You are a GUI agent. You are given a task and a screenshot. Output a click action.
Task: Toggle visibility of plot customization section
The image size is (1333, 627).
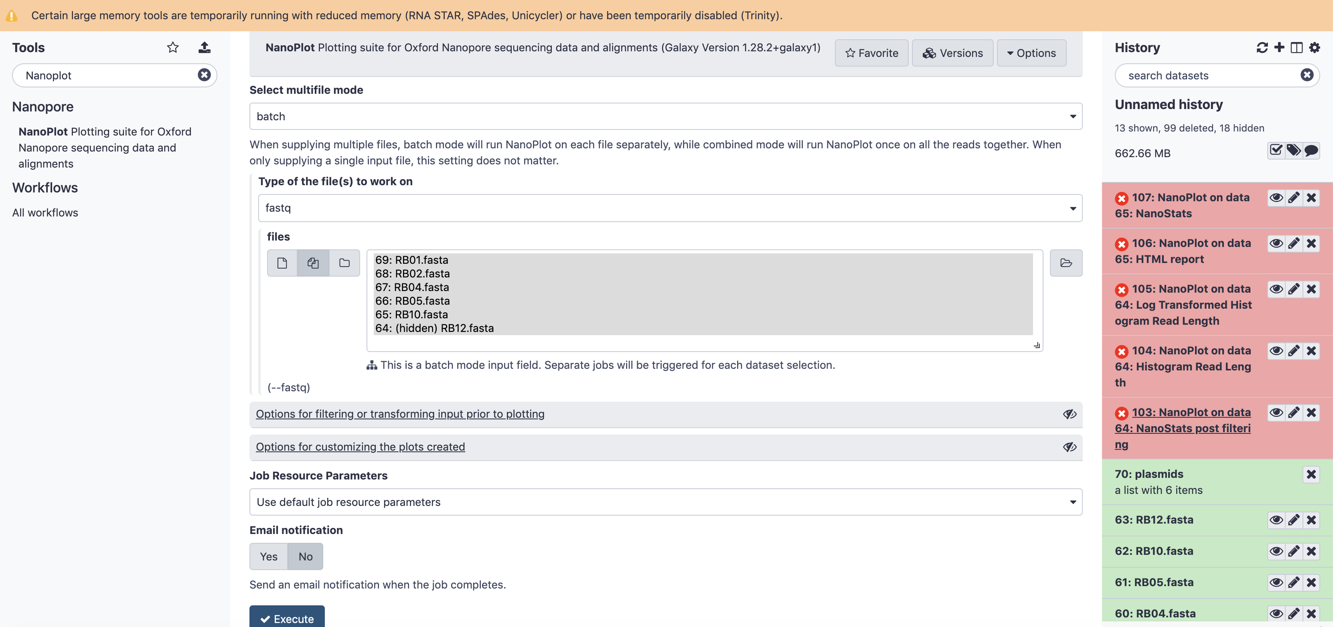click(1070, 447)
